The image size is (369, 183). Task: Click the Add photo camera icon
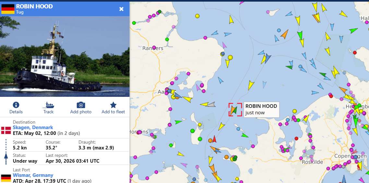point(81,105)
